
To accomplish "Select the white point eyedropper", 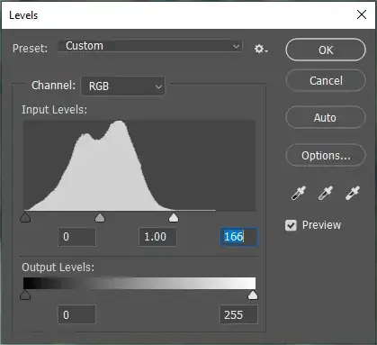I will pyautogui.click(x=353, y=193).
